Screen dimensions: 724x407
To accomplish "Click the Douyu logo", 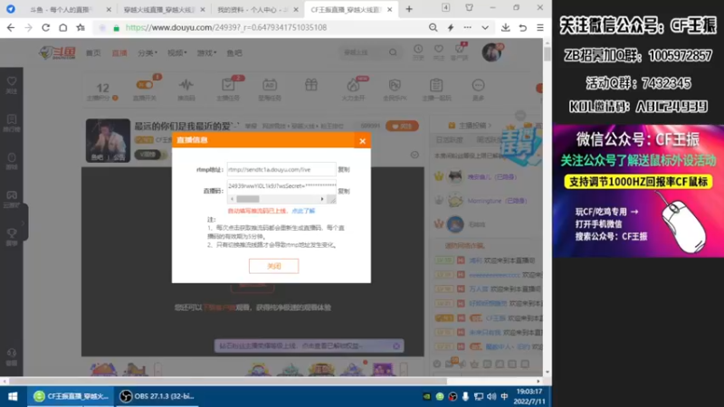I will 57,53.
